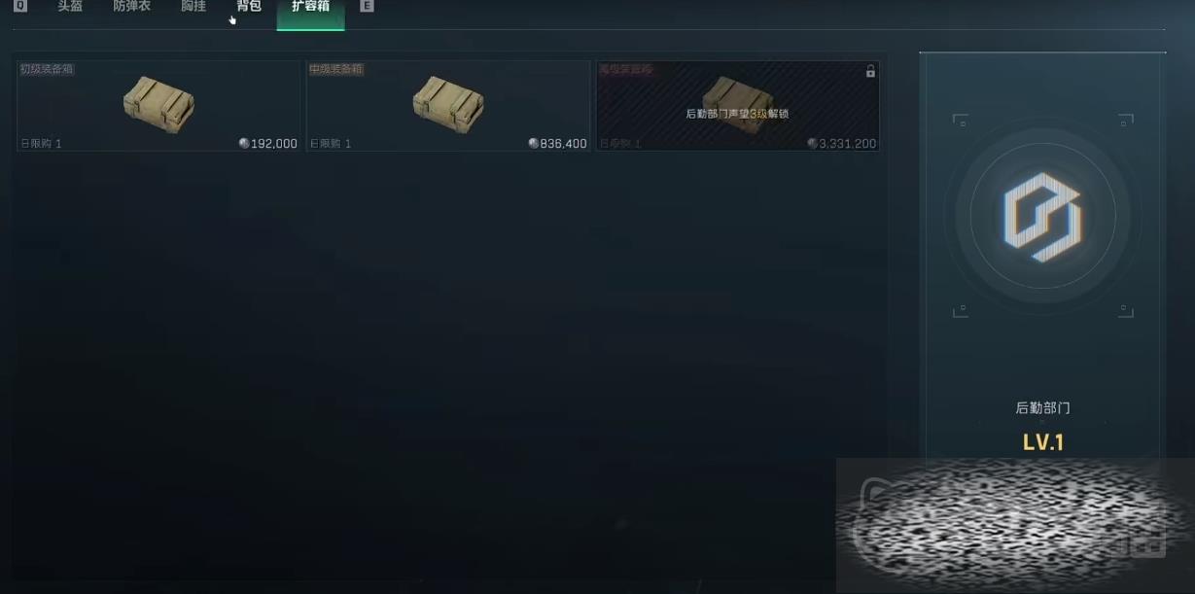Viewport: 1195px width, 594px height.
Task: Click the 日限购 1 label on 中级装备箱
Action: click(331, 144)
